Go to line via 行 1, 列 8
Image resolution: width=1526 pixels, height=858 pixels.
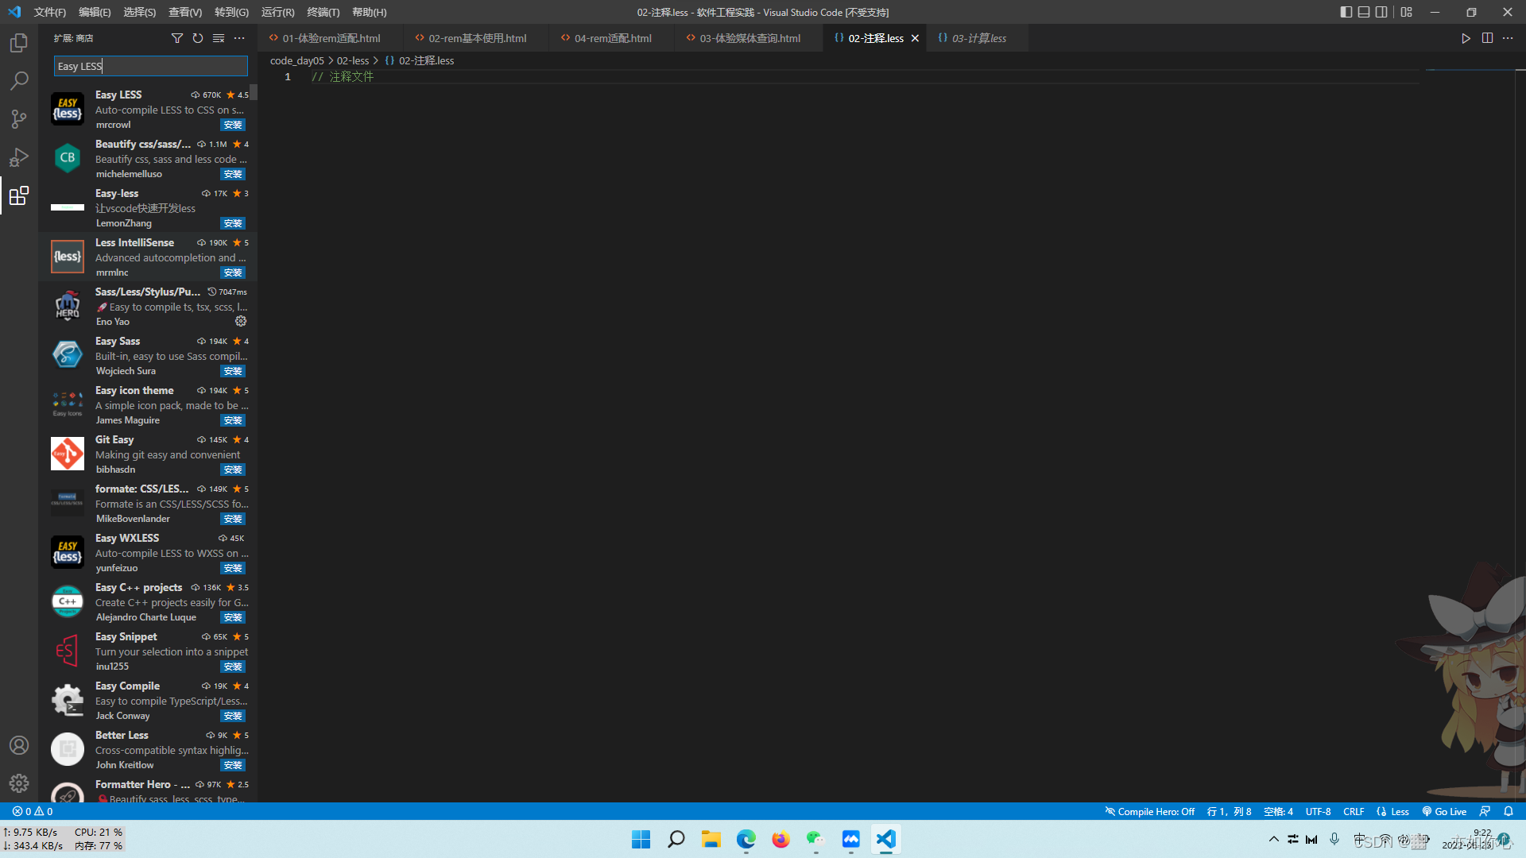pos(1229,811)
